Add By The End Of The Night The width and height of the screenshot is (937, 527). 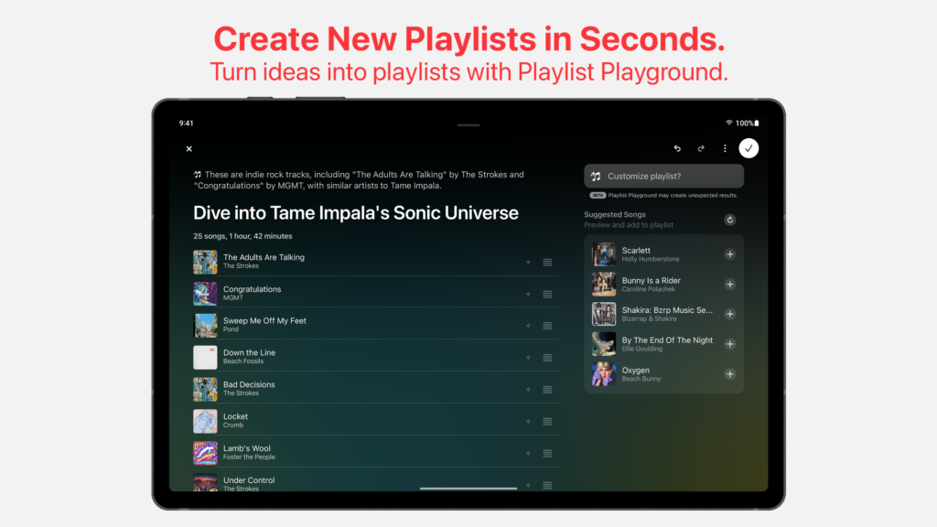pyautogui.click(x=729, y=344)
